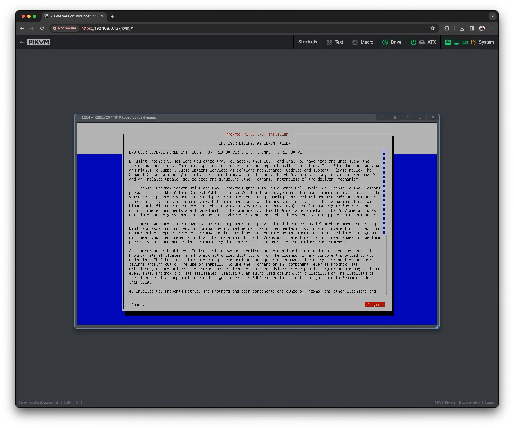
Task: Open the Text menu dropdown
Action: point(335,42)
